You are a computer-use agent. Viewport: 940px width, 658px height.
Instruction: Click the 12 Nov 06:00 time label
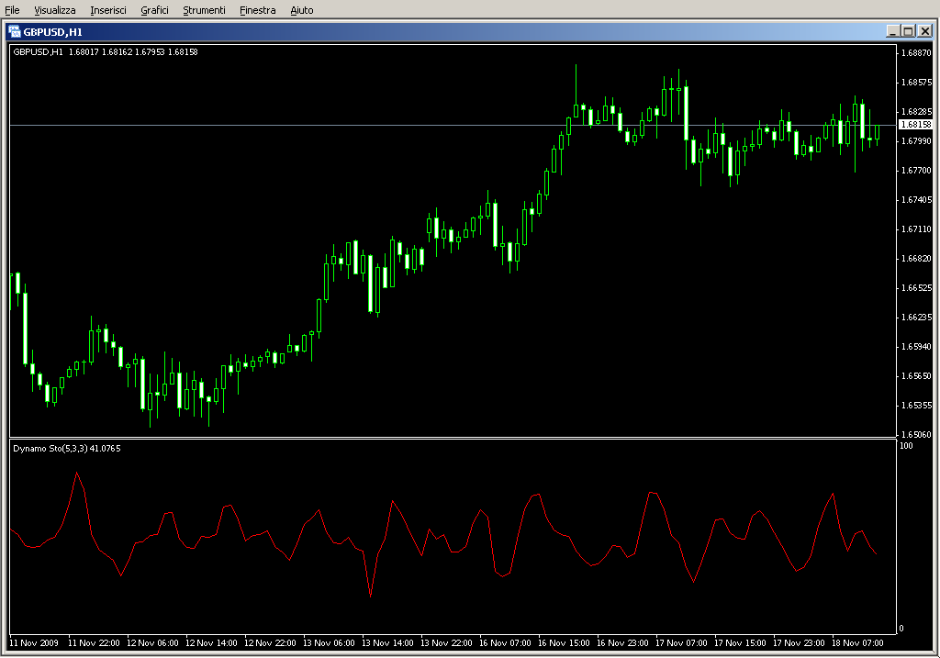pos(152,643)
